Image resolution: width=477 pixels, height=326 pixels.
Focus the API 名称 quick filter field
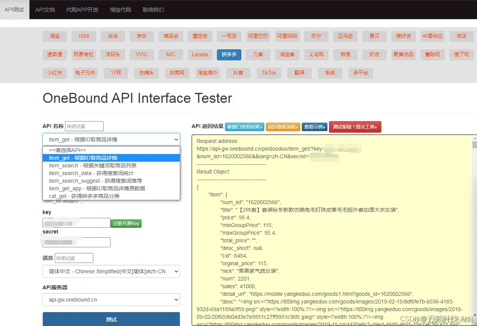pyautogui.click(x=84, y=127)
